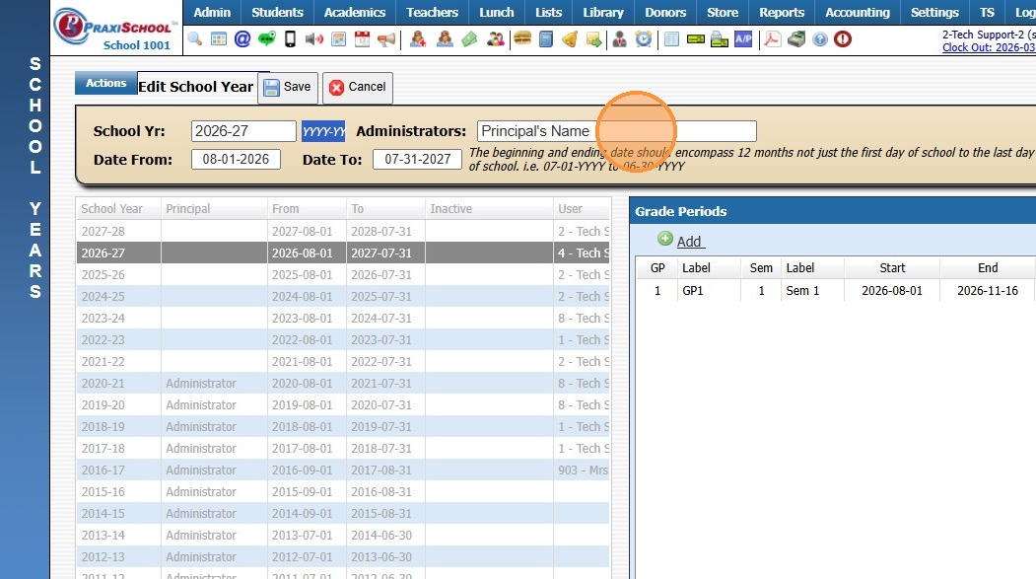1036x579 pixels.
Task: Click the Principal's Name Administrators field
Action: pos(616,131)
